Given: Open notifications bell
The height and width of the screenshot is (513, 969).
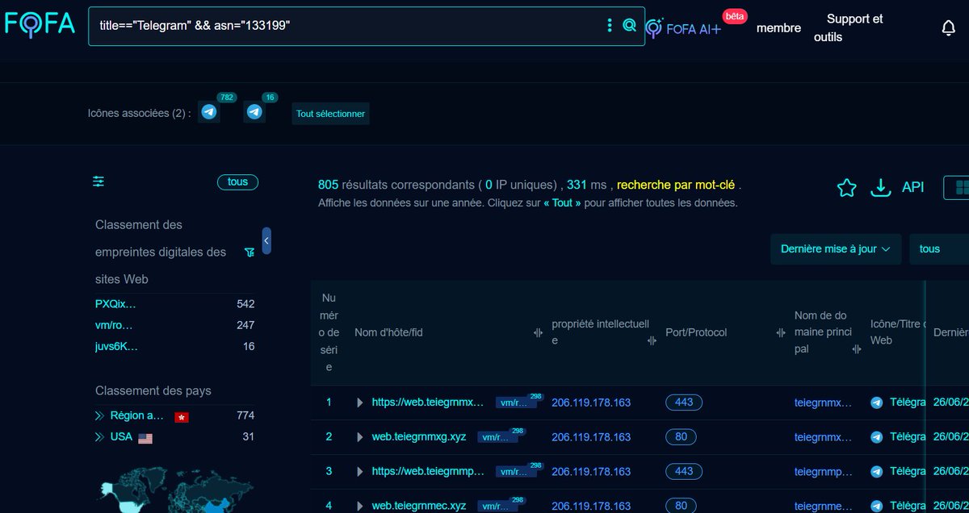Looking at the screenshot, I should tap(949, 28).
